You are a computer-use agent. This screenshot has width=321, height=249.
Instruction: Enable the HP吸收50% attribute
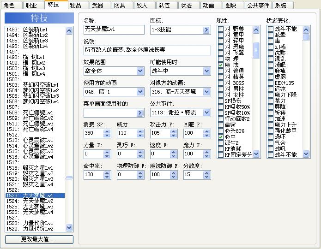[221, 107]
